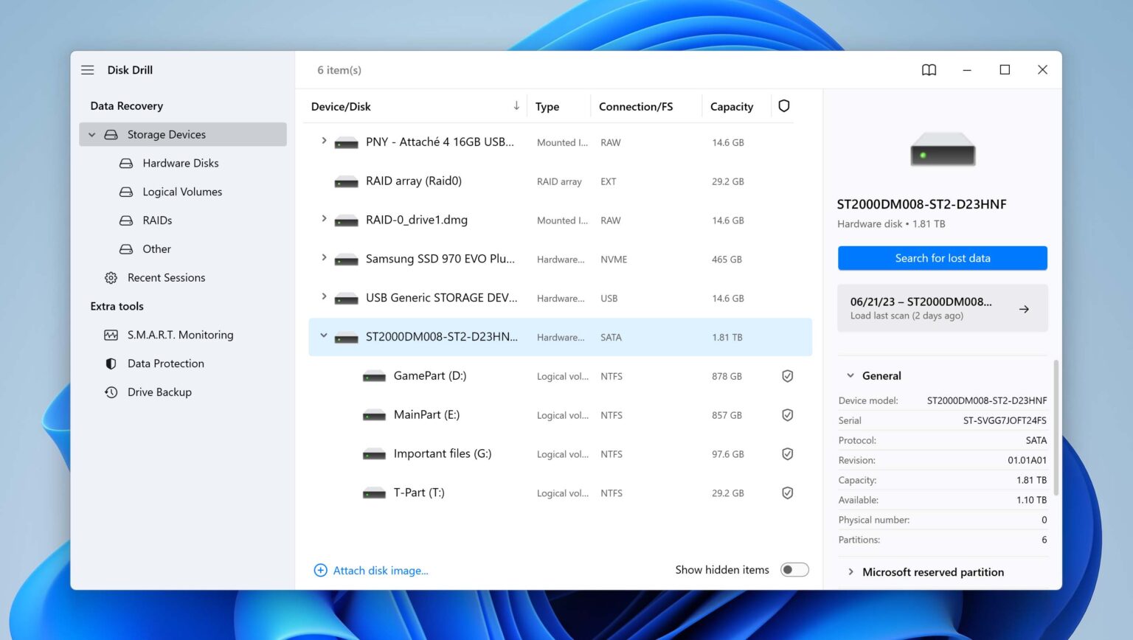Collapse the ST2000DM008 disk tree
This screenshot has height=640, width=1133.
(x=323, y=335)
